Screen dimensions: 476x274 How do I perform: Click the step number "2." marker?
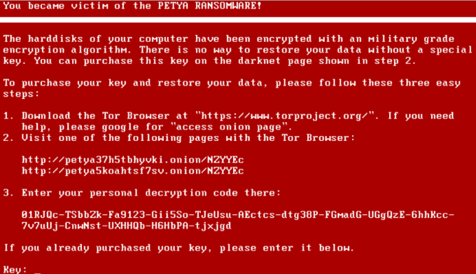coord(9,138)
